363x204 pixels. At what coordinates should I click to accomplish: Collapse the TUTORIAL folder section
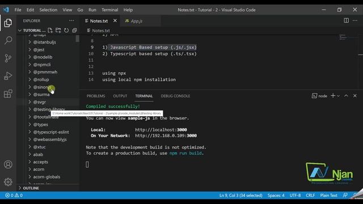click(32, 30)
